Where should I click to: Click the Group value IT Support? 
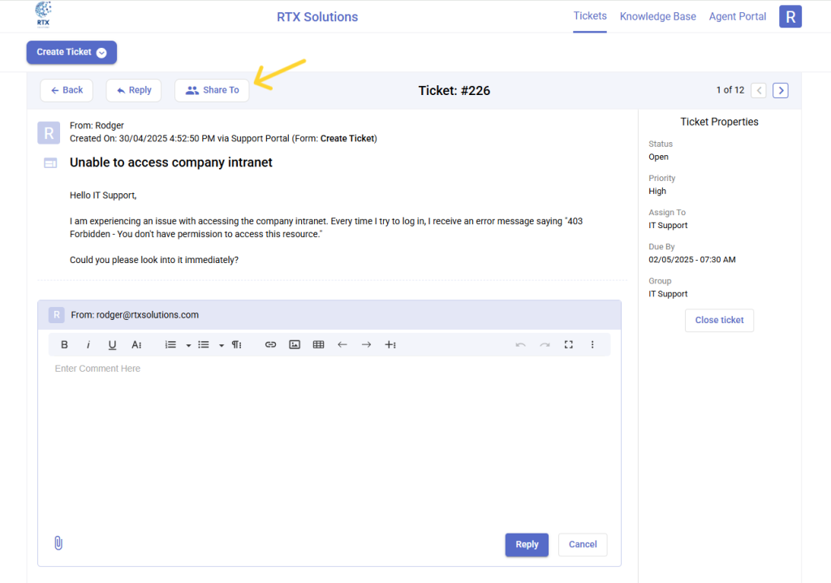tap(668, 294)
